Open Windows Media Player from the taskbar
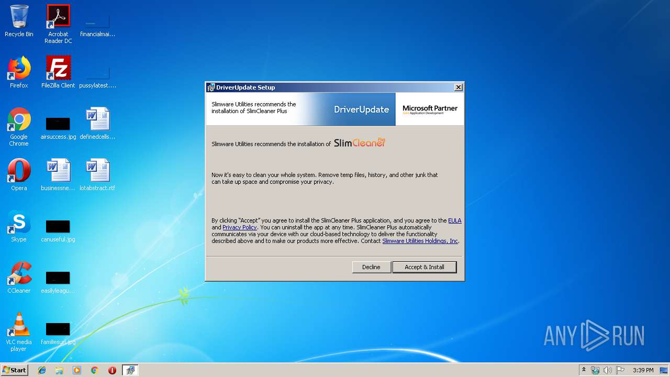 (77, 370)
